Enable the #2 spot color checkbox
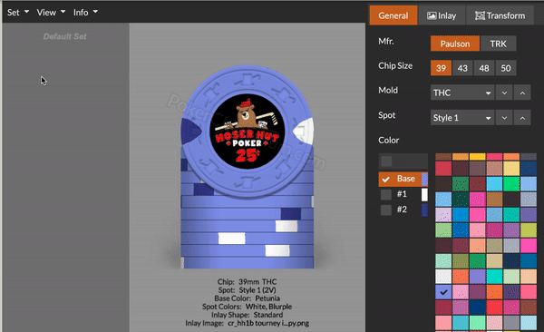 [386, 210]
